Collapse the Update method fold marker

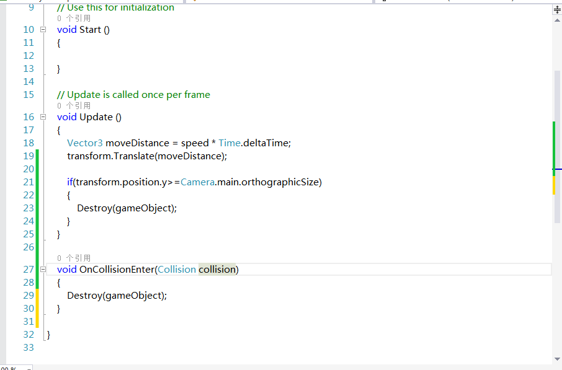[x=43, y=117]
